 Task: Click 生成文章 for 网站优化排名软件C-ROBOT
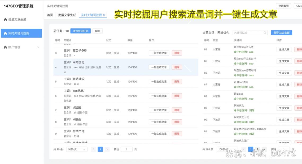284,131
